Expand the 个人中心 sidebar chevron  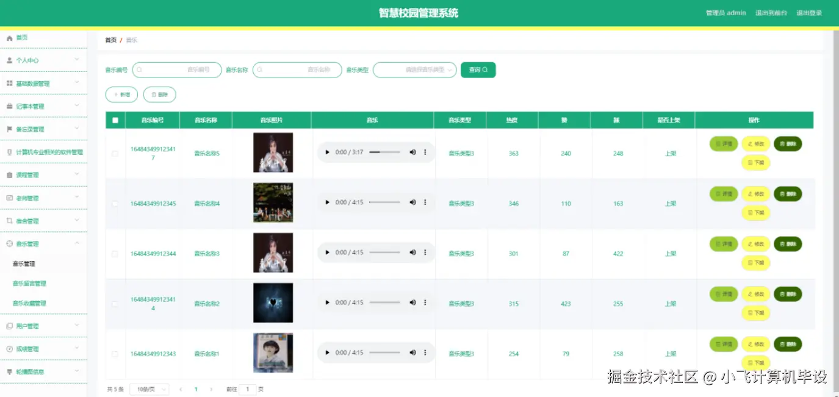click(x=77, y=60)
